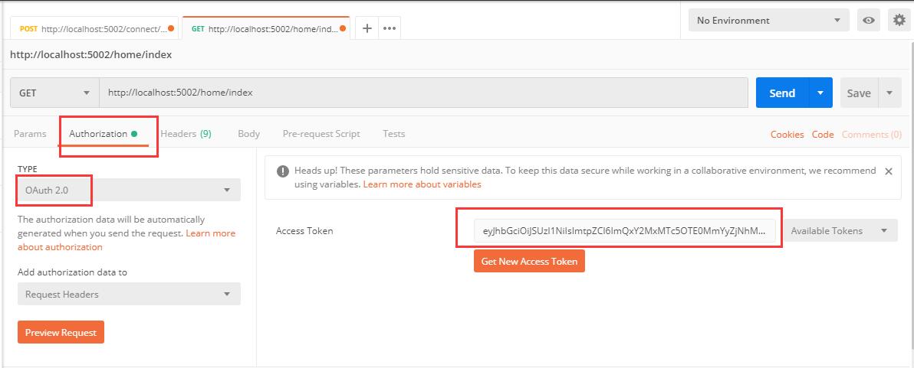The image size is (914, 368).
Task: Select the POST connect request tab
Action: click(x=94, y=28)
